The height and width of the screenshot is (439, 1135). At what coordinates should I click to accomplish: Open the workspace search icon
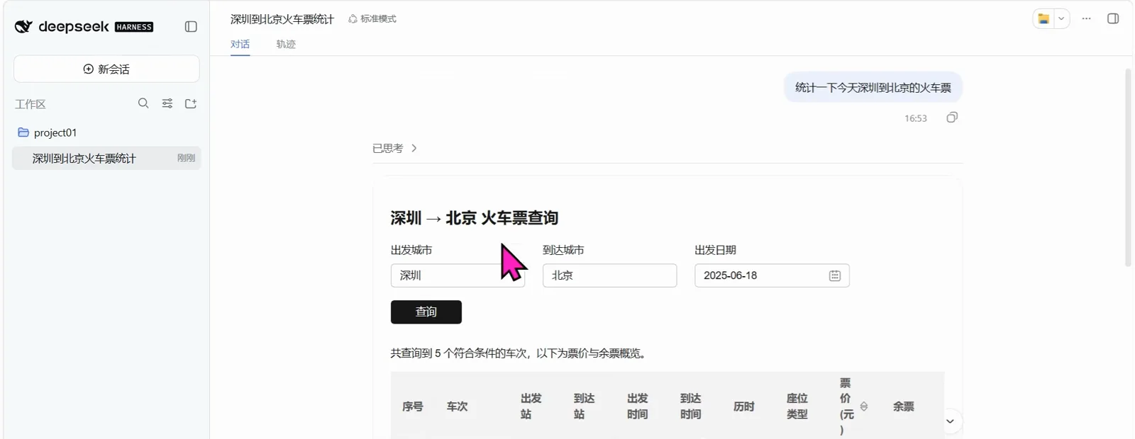click(143, 103)
